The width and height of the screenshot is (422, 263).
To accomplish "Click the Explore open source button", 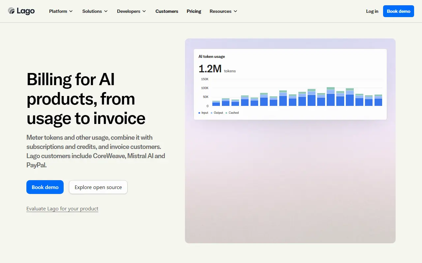I will (98, 187).
